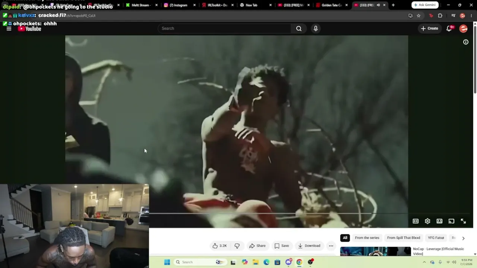Open more actions three-dot menu under video
The height and width of the screenshot is (268, 477).
click(x=331, y=246)
